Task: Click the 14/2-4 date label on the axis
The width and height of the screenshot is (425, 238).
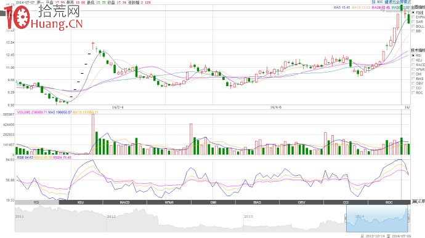Action: 118,108
